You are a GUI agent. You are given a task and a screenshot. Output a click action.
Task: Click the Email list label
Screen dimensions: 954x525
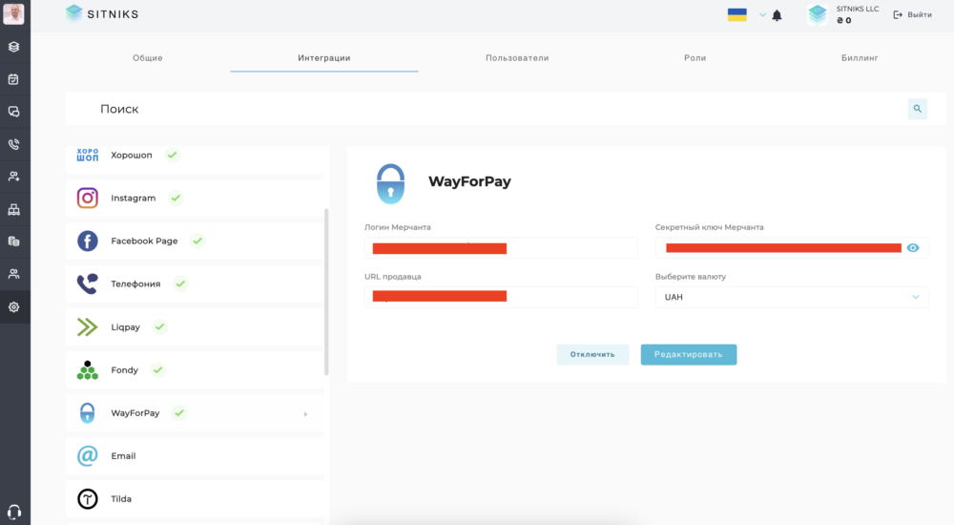(123, 455)
